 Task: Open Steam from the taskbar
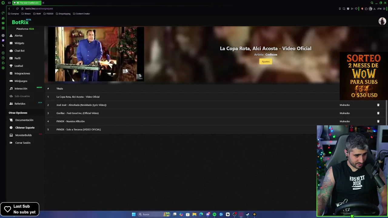click(x=247, y=214)
